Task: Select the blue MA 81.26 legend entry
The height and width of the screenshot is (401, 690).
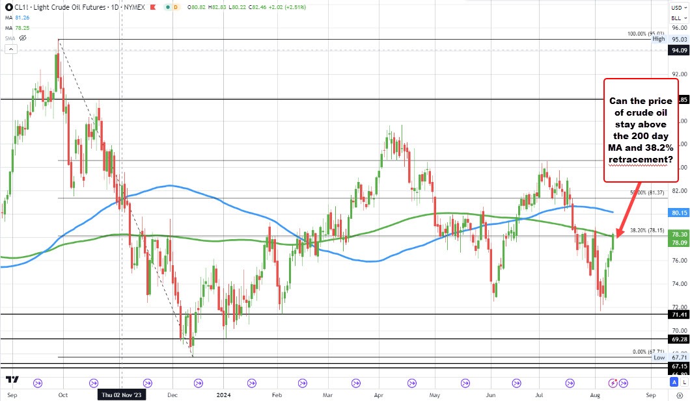Action: (17, 18)
